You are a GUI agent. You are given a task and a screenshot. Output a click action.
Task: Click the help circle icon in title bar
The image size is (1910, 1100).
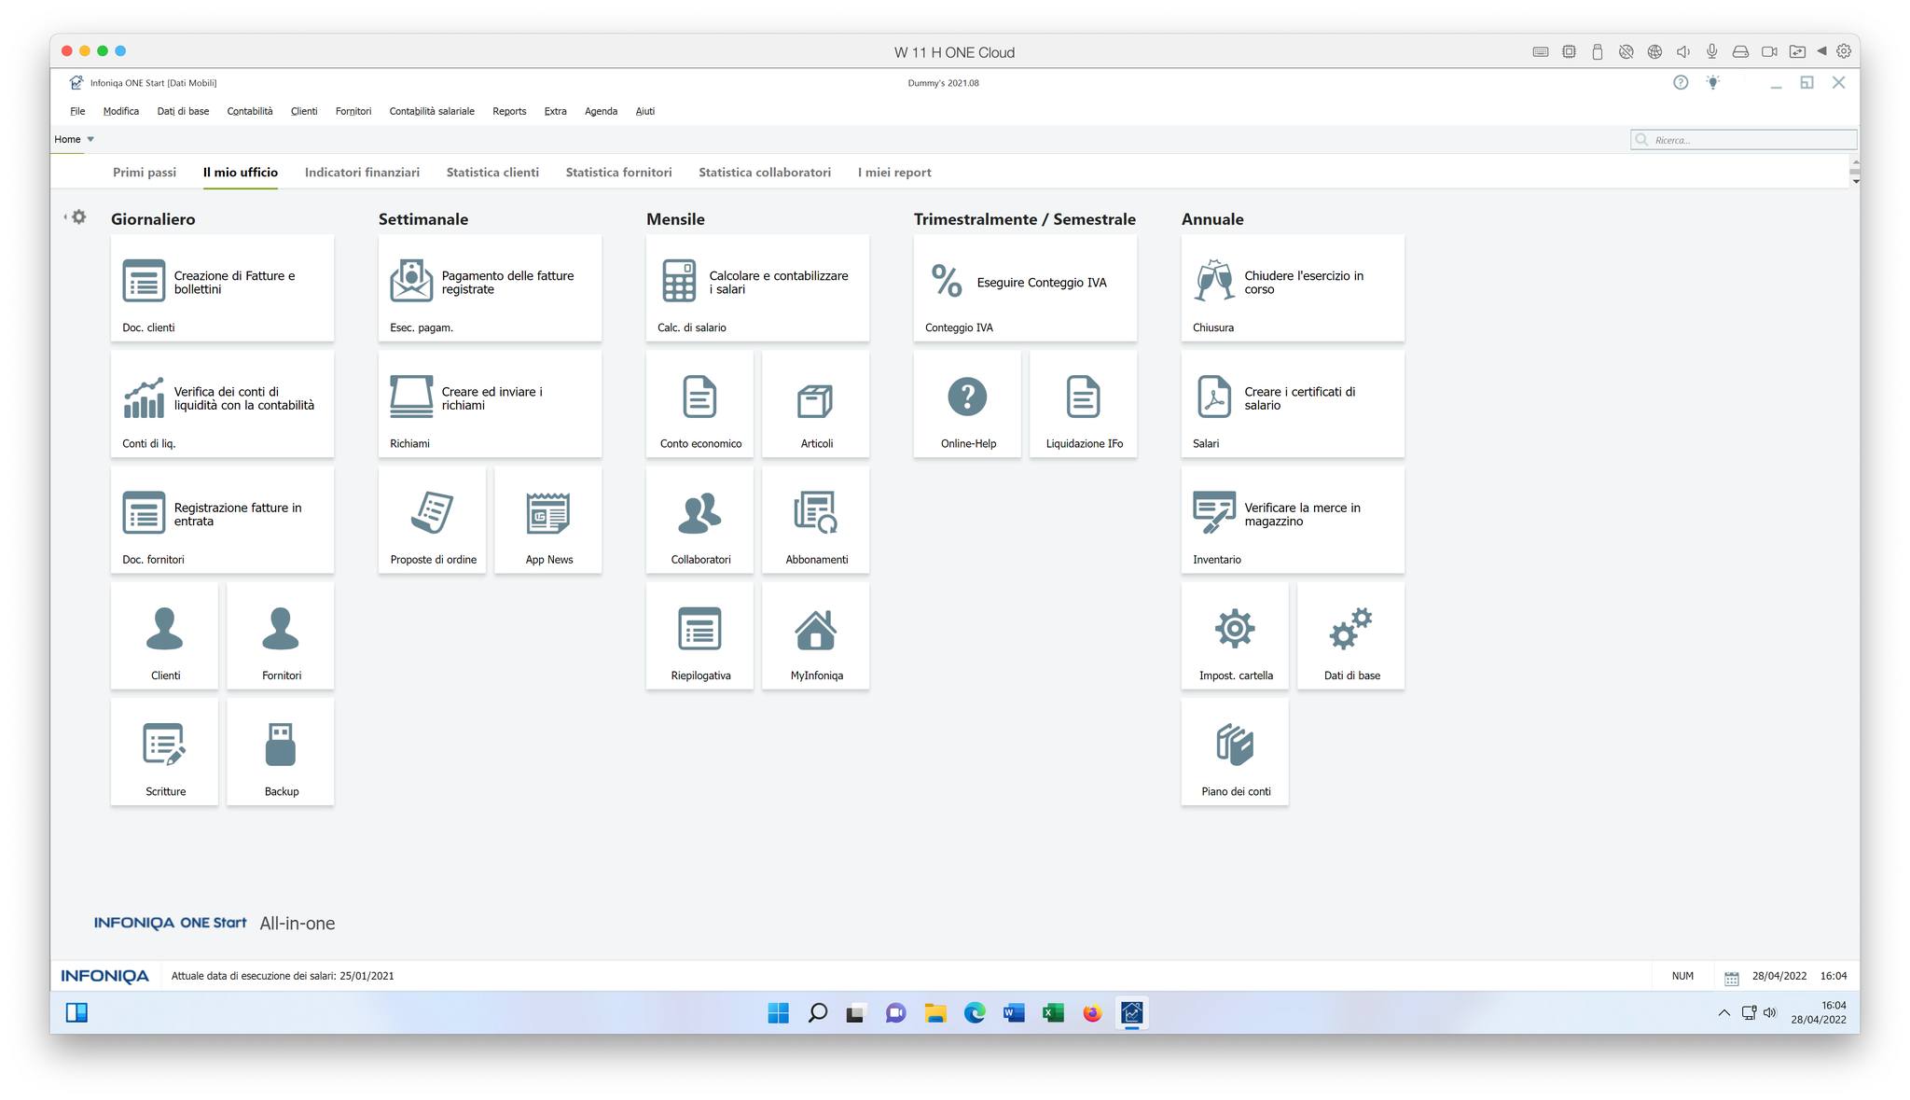point(1681,82)
